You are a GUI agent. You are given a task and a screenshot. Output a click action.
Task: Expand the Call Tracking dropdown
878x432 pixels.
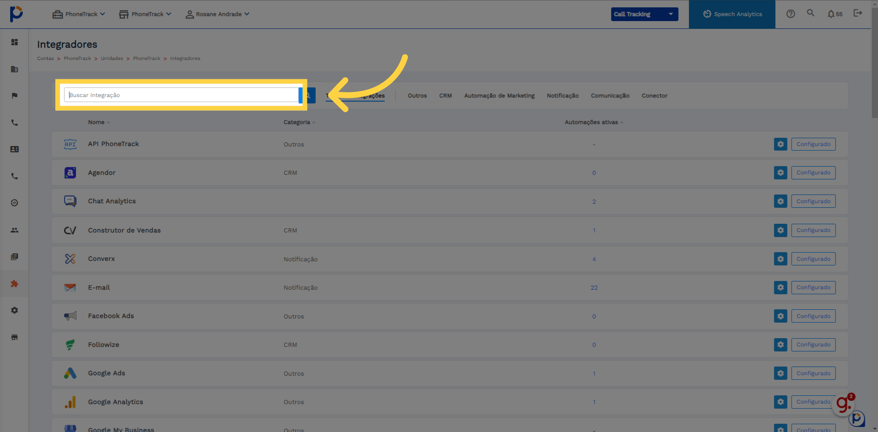tap(644, 14)
